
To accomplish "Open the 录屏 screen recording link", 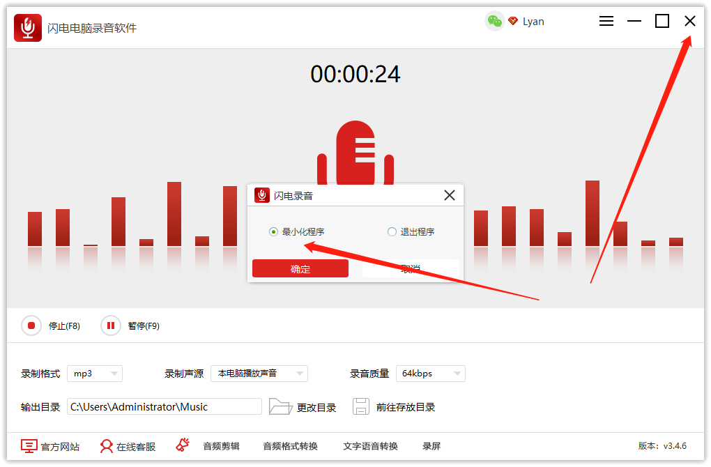I will (431, 446).
